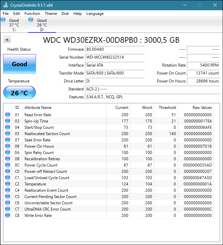Open the Disk menu

point(65,14)
